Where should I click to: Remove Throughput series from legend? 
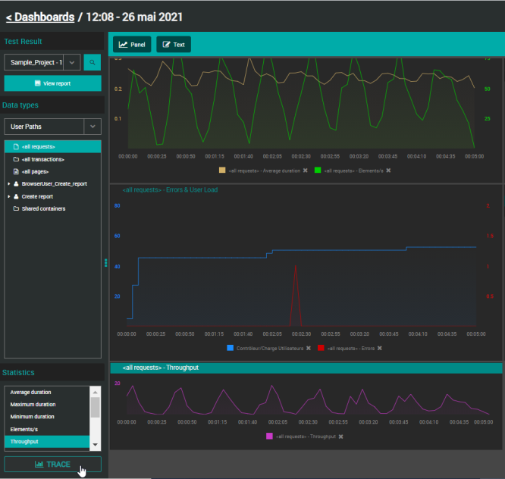pos(340,437)
